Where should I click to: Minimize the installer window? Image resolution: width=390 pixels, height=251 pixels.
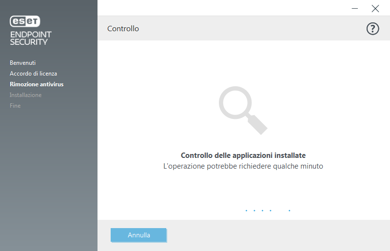(355, 8)
